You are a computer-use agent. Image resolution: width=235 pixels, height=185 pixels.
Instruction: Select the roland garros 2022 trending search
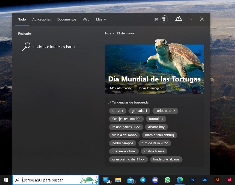click(126, 127)
